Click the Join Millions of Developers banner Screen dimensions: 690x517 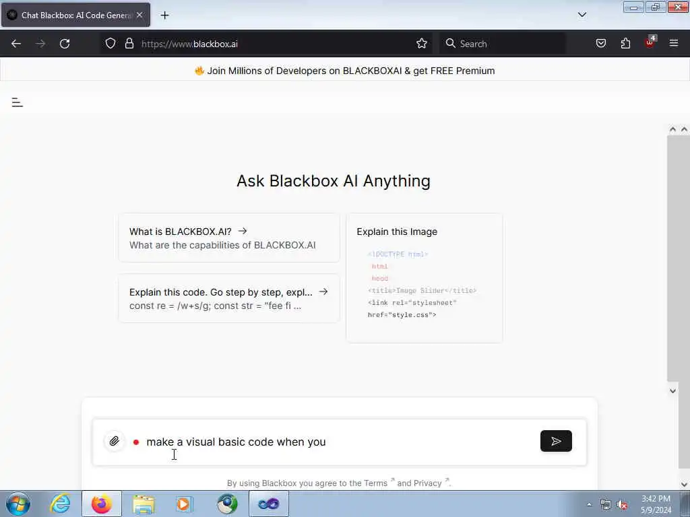click(345, 71)
